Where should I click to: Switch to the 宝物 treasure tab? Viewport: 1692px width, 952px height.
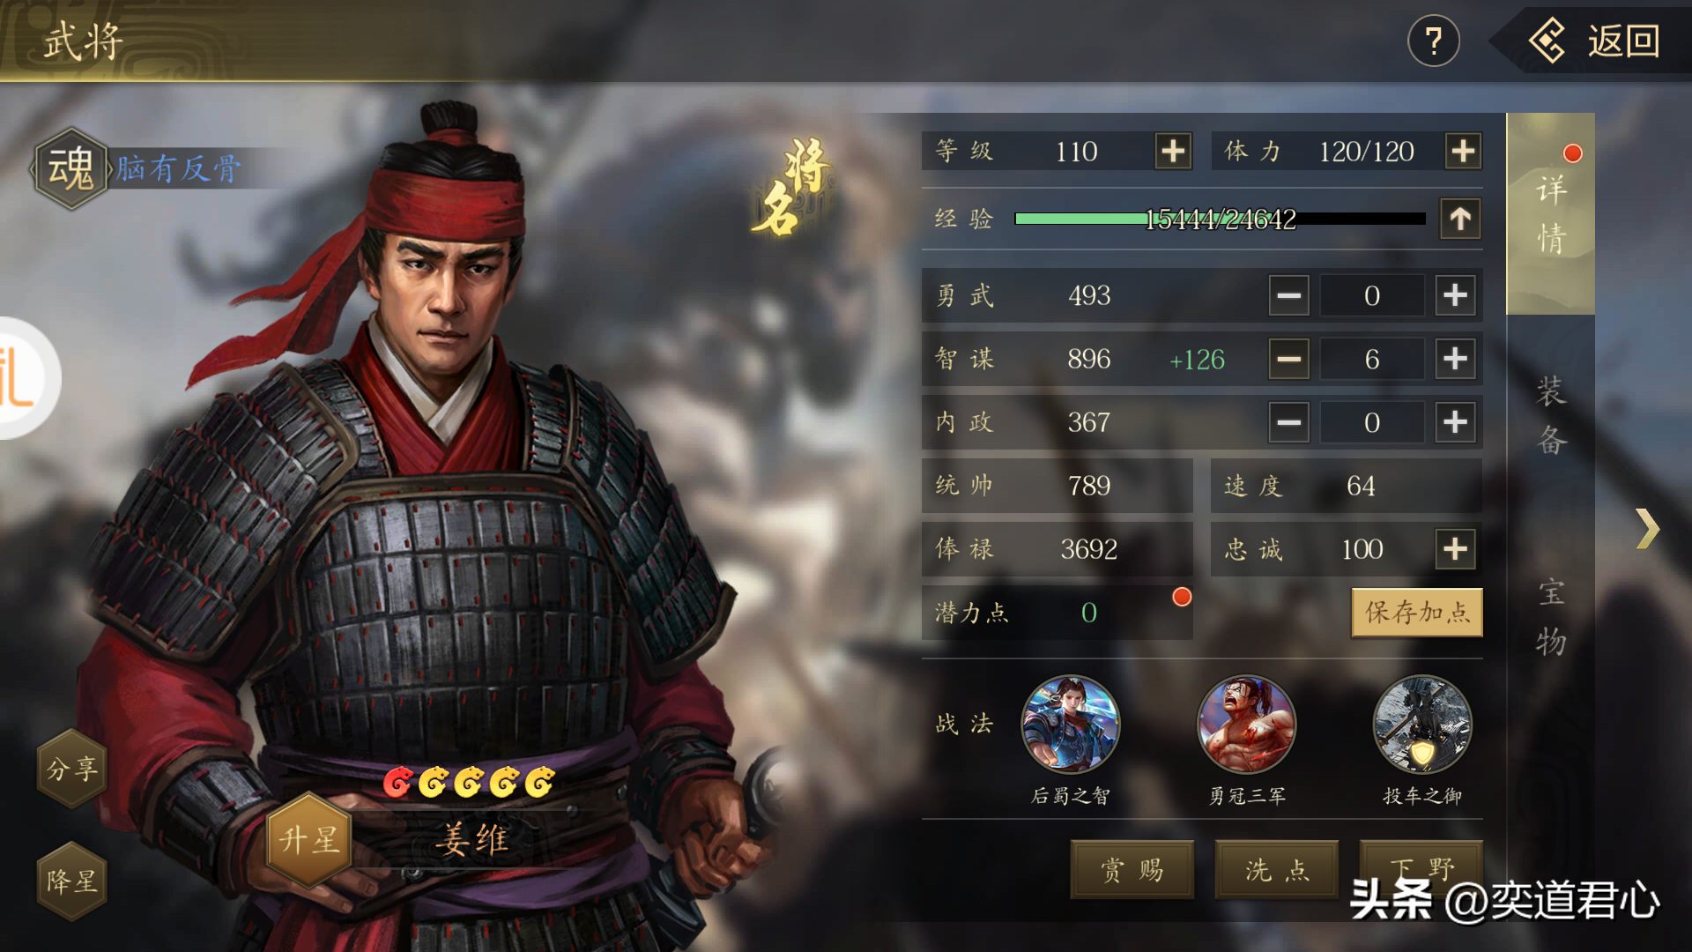(x=1551, y=617)
